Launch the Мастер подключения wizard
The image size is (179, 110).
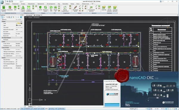tap(65, 9)
